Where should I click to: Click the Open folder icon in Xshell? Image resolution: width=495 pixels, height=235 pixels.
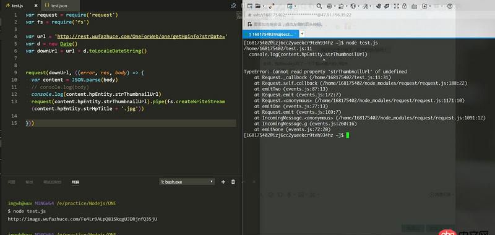(257, 6)
